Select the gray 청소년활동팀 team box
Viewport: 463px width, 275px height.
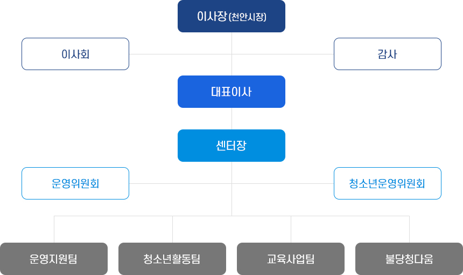click(172, 259)
